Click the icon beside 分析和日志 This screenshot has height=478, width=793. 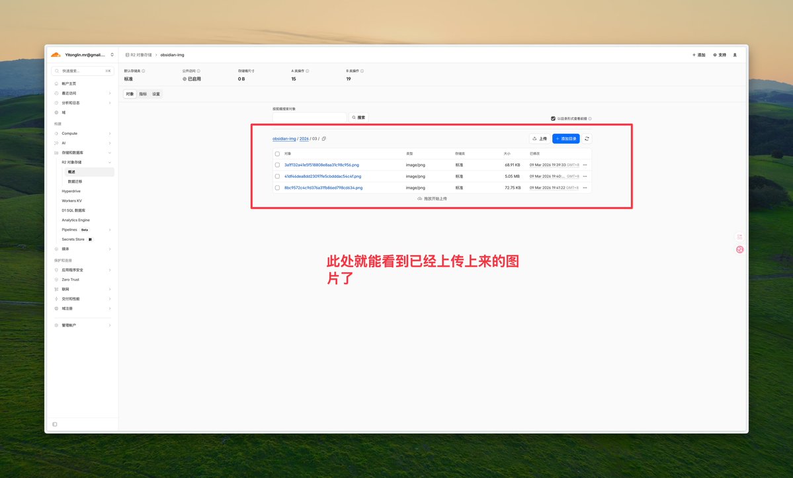point(56,102)
